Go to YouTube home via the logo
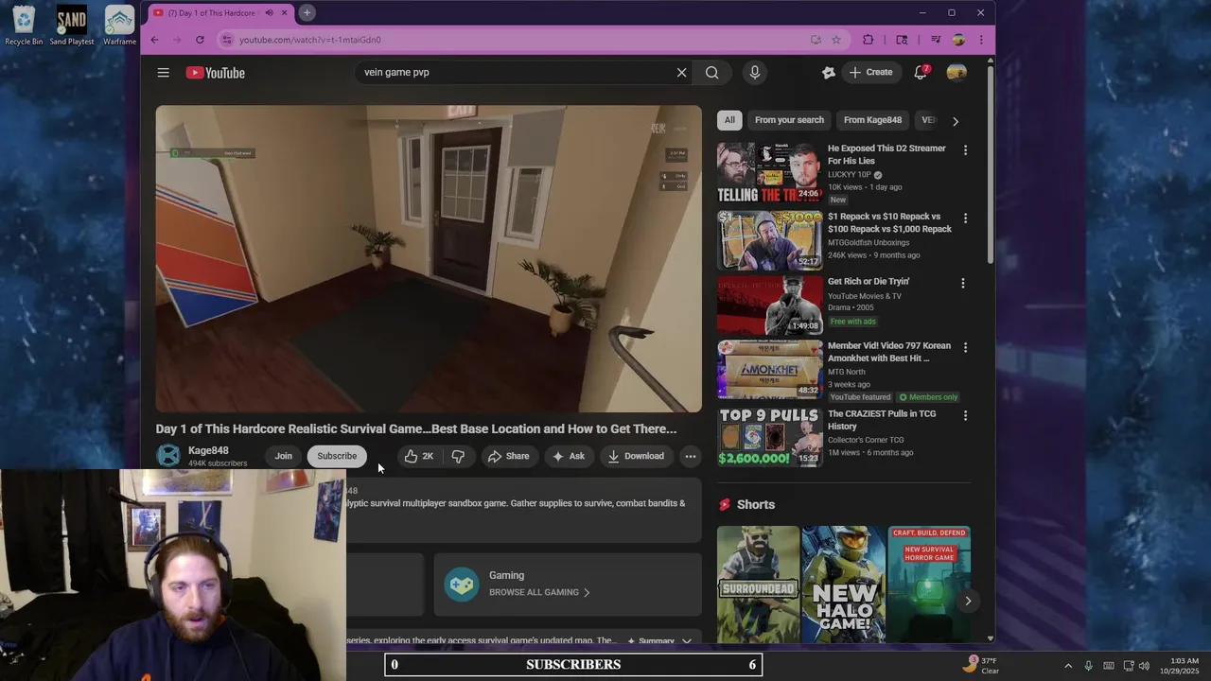The image size is (1211, 681). (216, 73)
